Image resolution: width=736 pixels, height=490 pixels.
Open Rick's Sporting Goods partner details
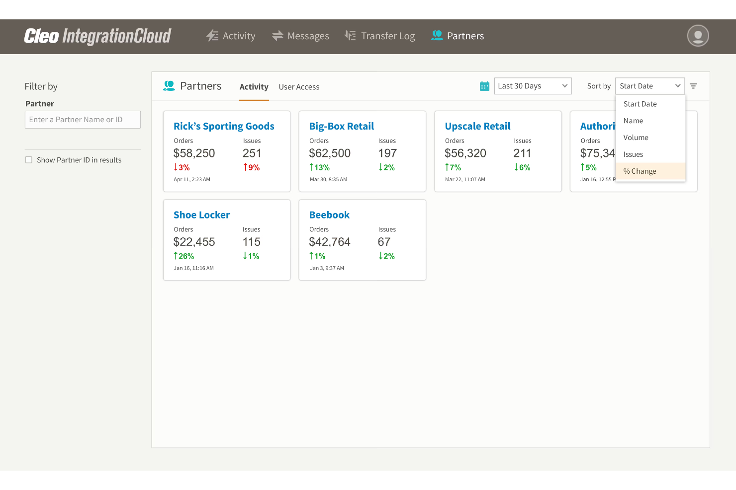click(224, 126)
